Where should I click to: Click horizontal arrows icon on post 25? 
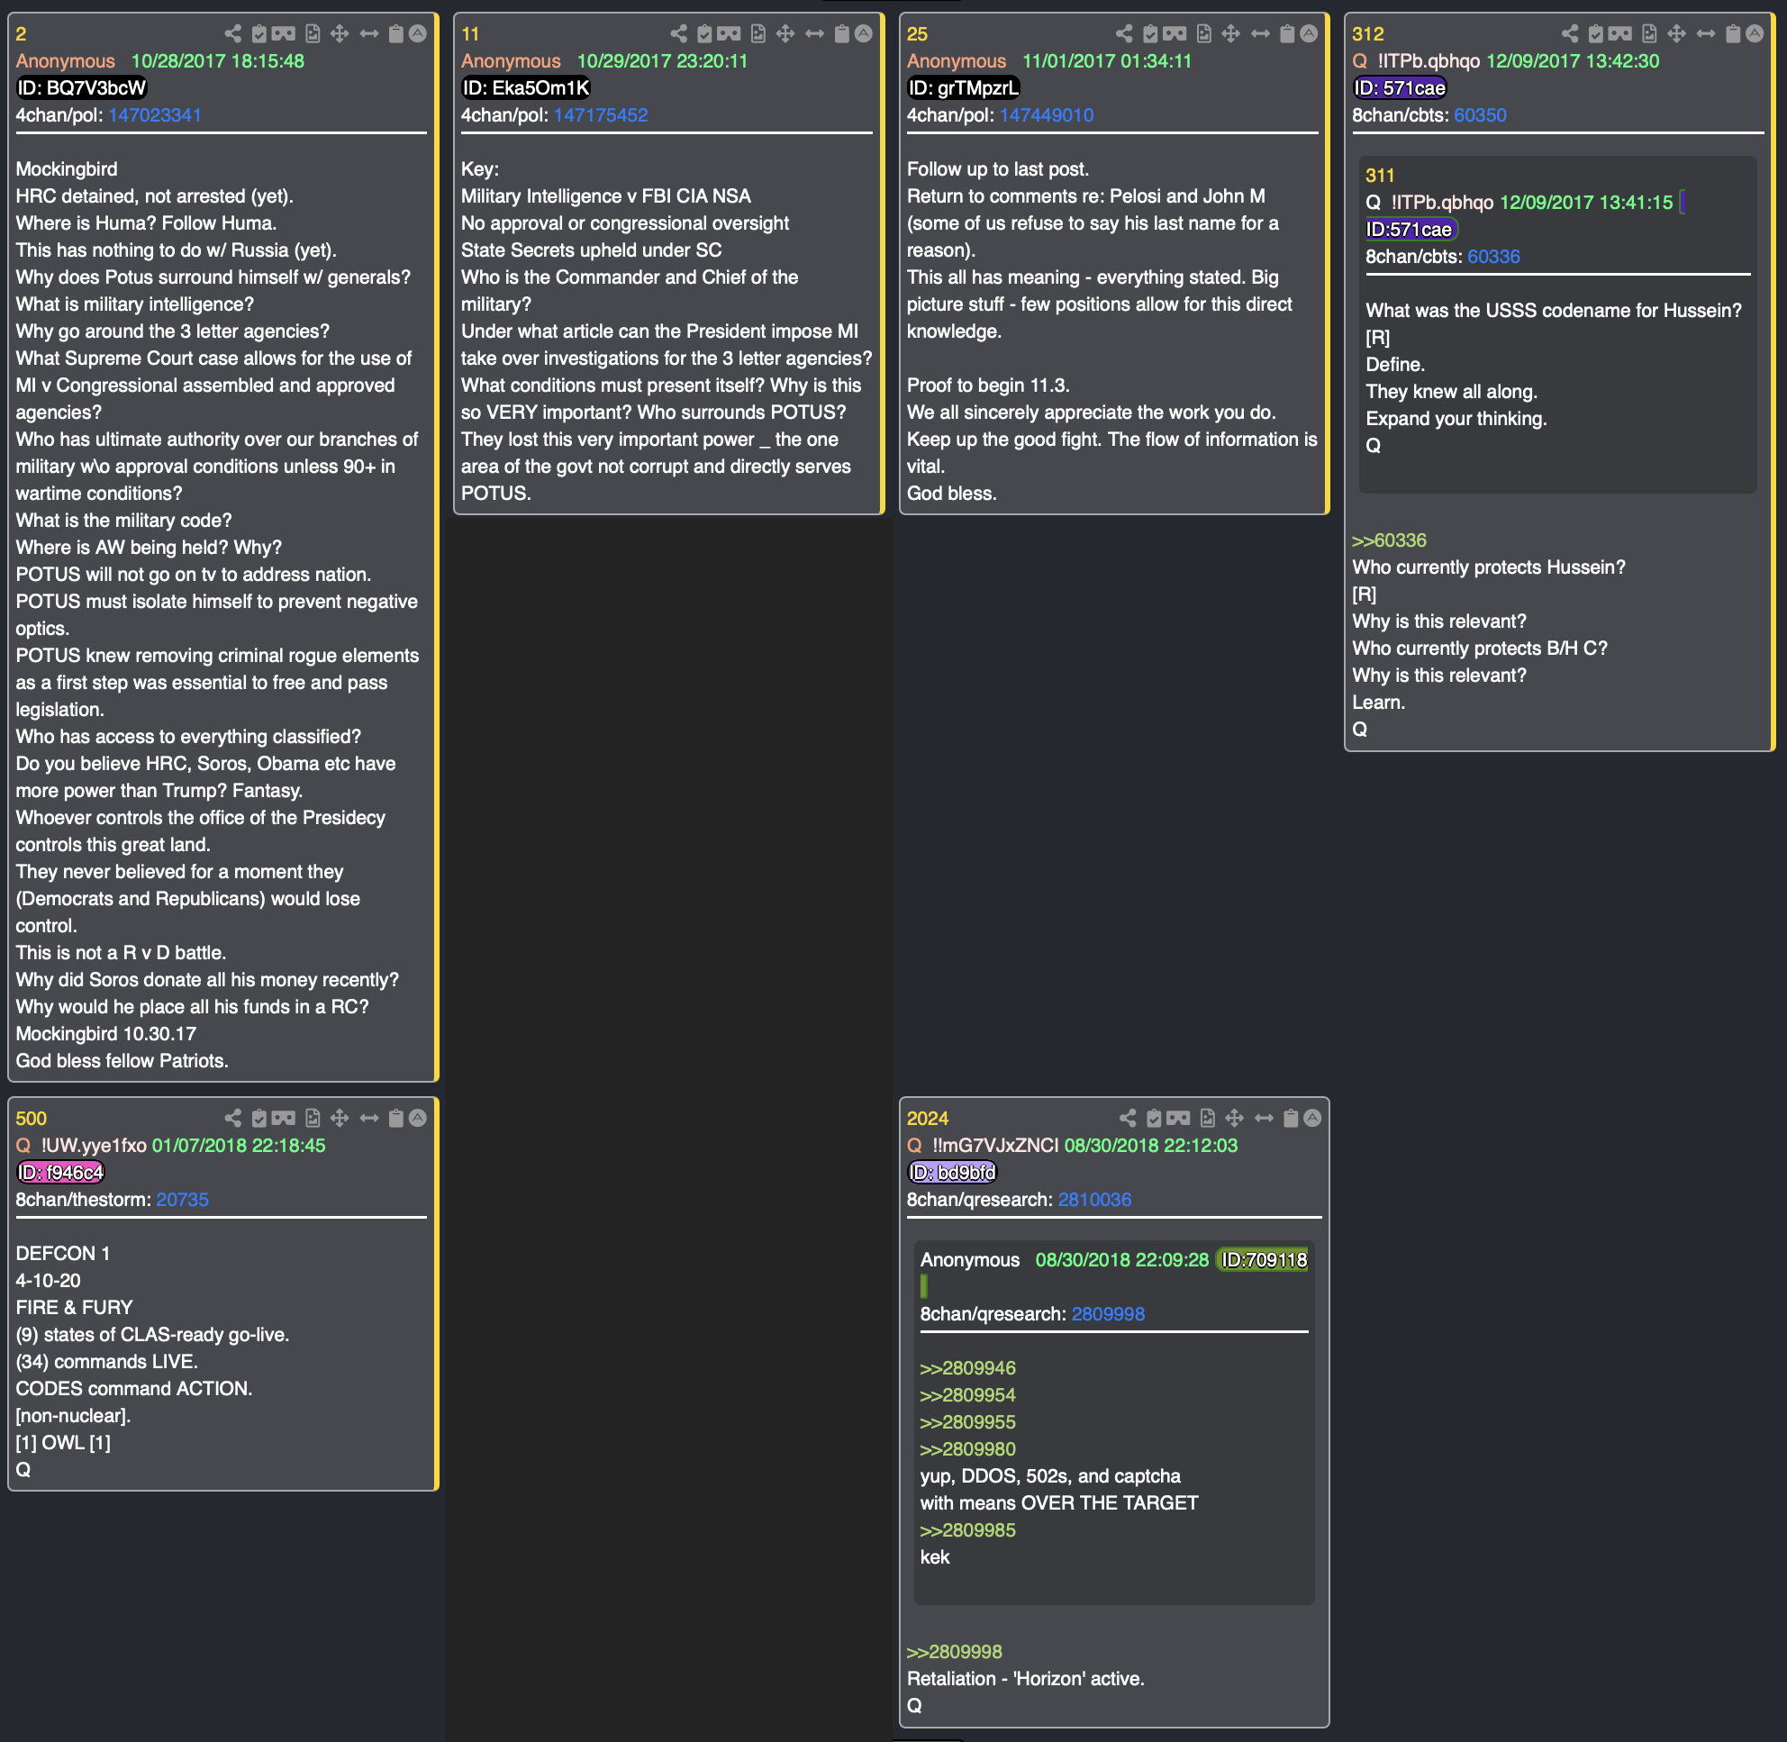pyautogui.click(x=1260, y=34)
